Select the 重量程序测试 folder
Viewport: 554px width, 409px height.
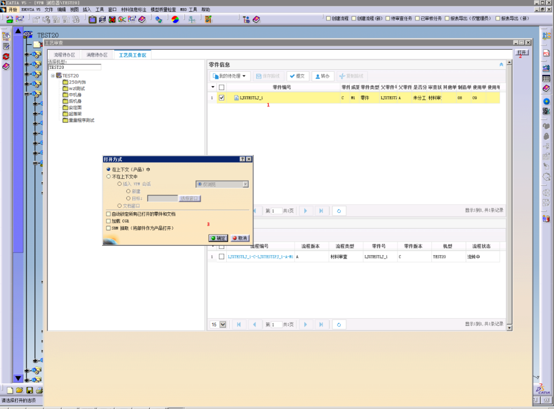78,120
